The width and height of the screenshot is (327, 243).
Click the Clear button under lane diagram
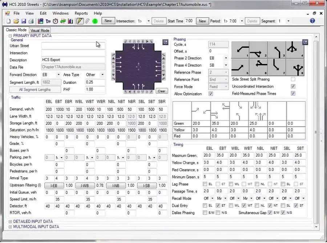(162, 91)
